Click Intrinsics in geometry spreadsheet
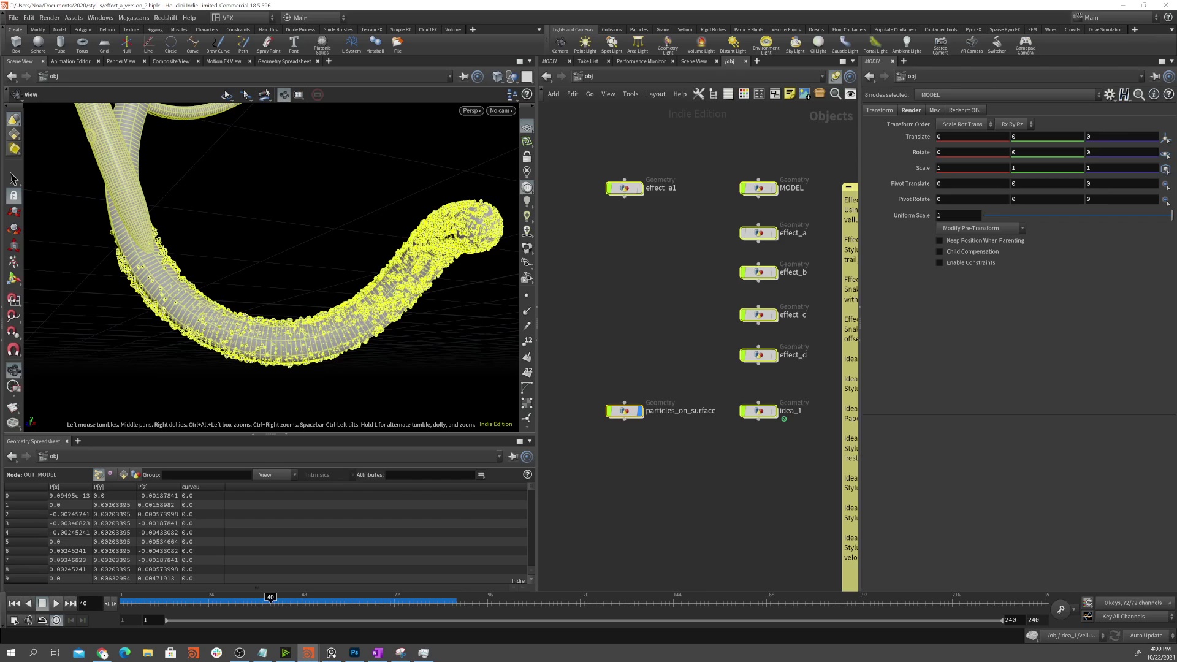1177x662 pixels. click(x=318, y=475)
